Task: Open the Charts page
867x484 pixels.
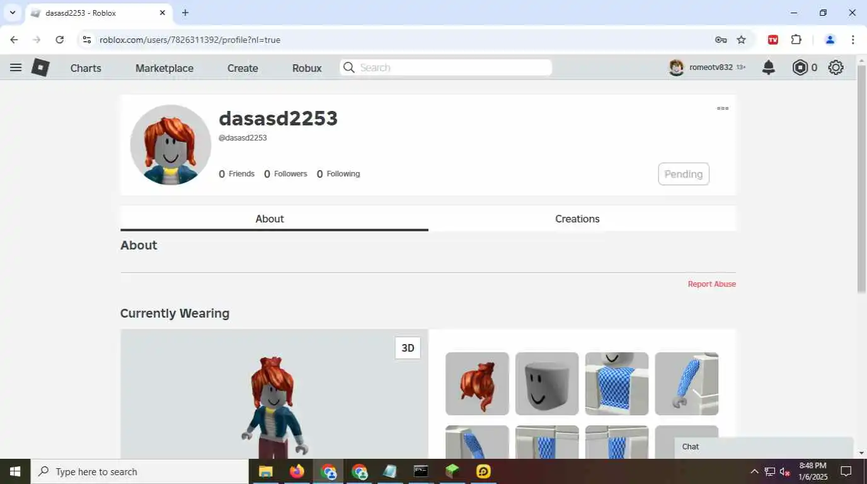Action: coord(86,68)
